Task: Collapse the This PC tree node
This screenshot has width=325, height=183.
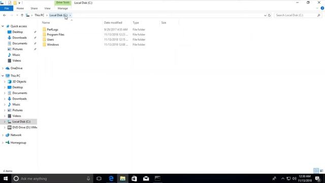Action: pyautogui.click(x=3, y=76)
